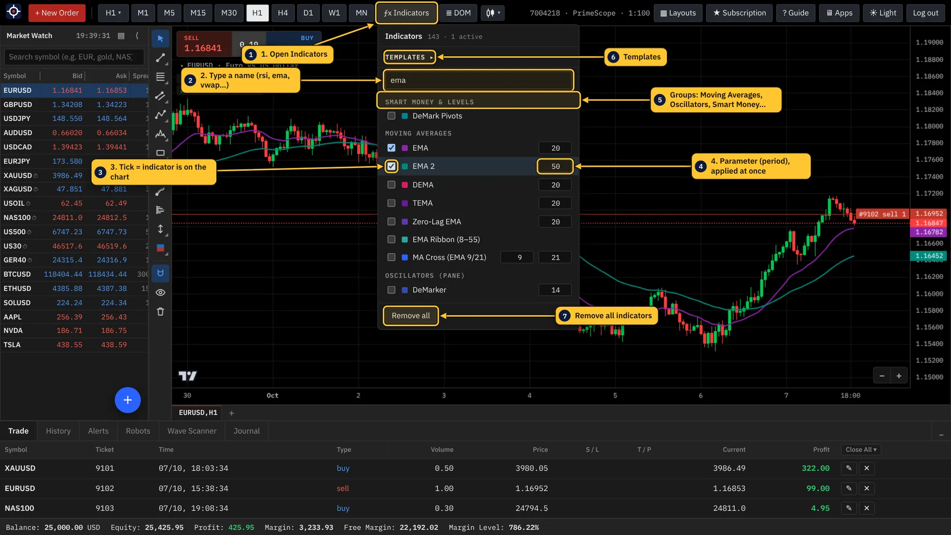951x535 pixels.
Task: Select the volume profile tool
Action: pos(160,210)
